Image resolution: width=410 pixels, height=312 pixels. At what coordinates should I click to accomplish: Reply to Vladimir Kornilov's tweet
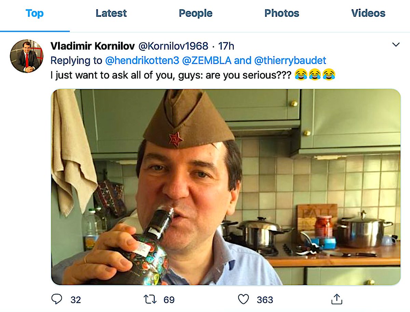coord(57,299)
